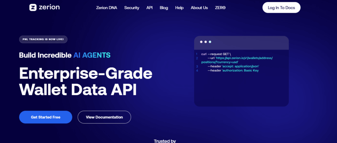
Task: Click the AI AGENTS highlighted text
Action: (x=92, y=55)
